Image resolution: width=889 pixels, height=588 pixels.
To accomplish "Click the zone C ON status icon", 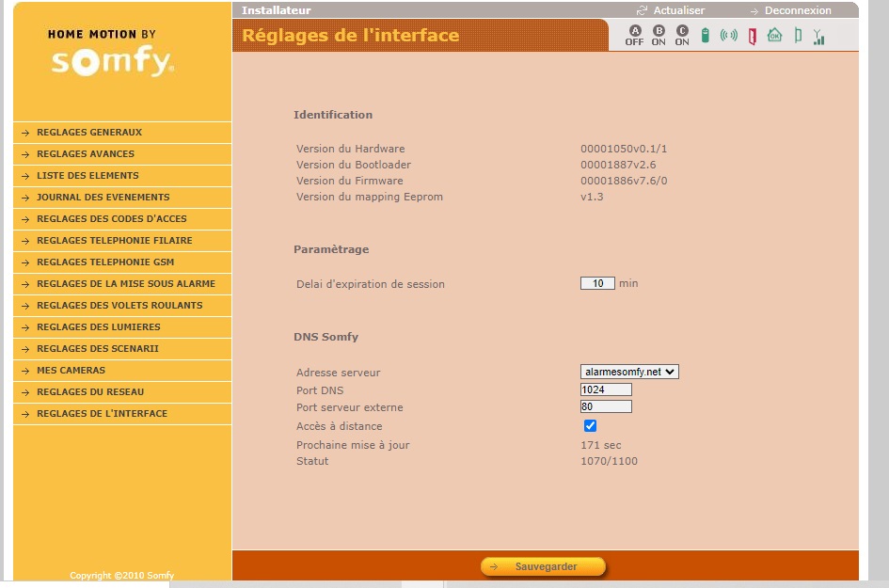I will (x=682, y=35).
